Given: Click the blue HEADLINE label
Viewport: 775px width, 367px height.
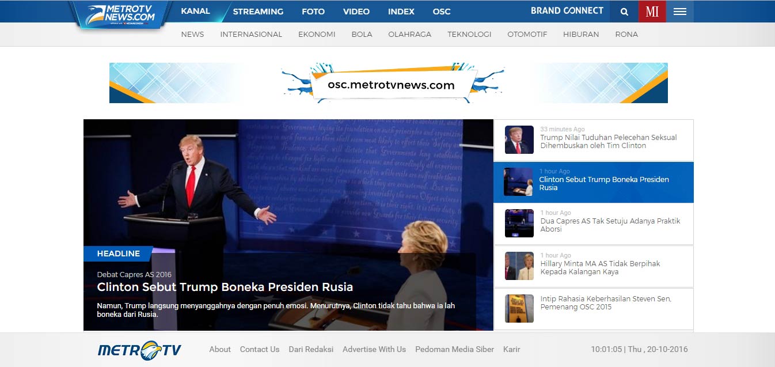Looking at the screenshot, I should [x=118, y=254].
